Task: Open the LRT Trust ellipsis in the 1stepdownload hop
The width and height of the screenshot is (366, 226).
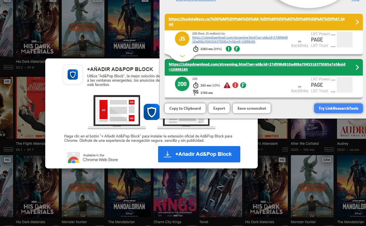Action: (x=333, y=91)
